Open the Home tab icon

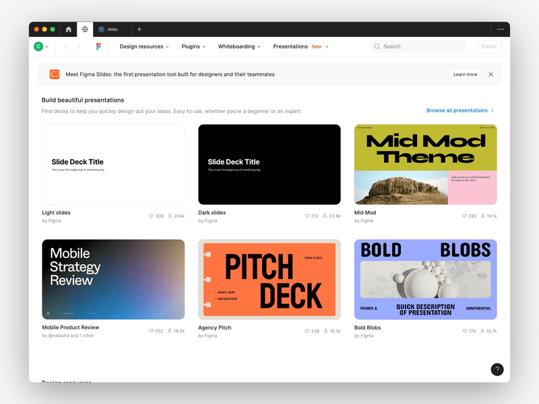(x=69, y=30)
